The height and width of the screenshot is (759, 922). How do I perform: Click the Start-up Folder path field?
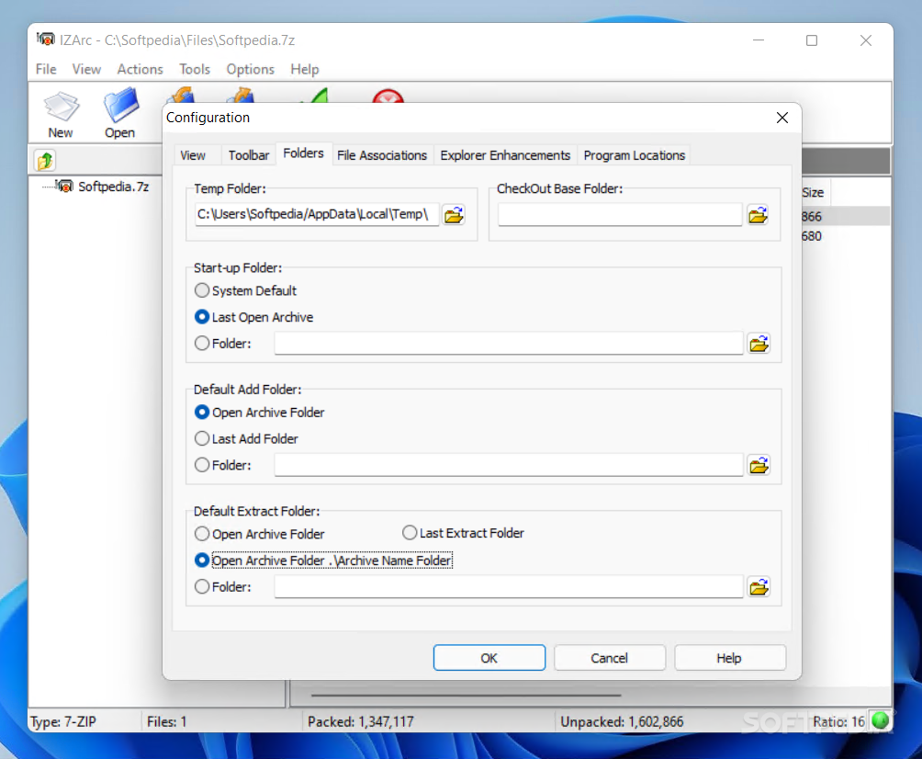(x=509, y=343)
